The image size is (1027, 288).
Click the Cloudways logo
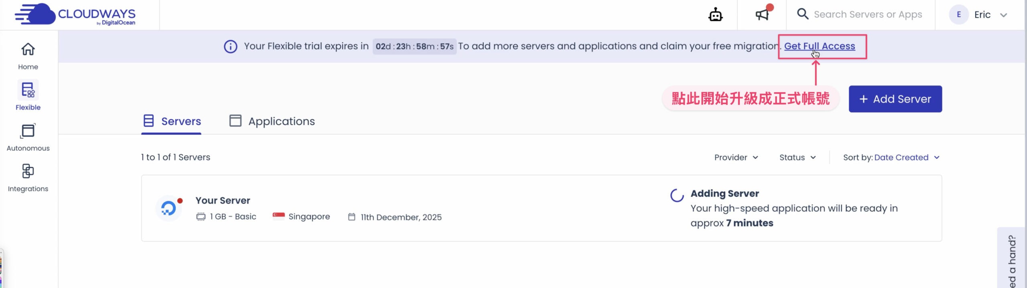[x=75, y=14]
